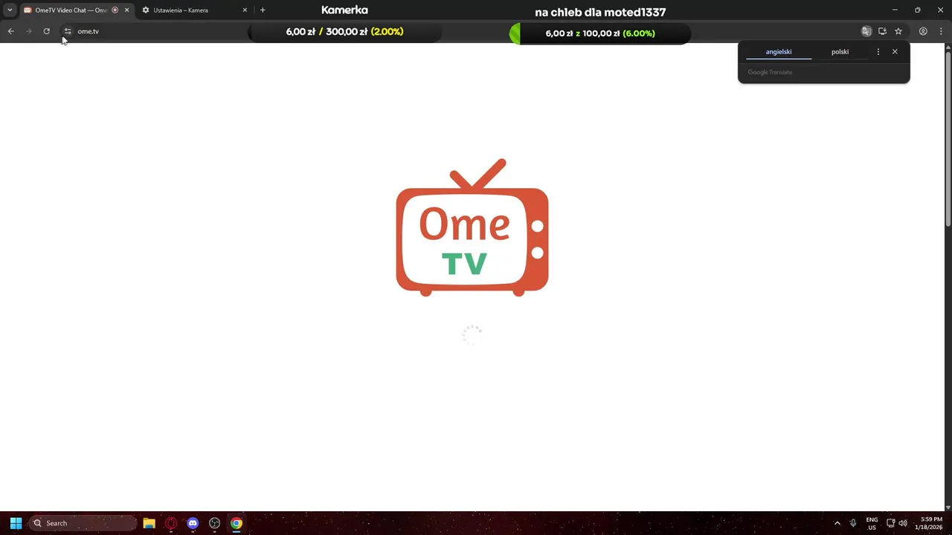
Task: Open site information icon beside ome.tv
Action: (67, 31)
